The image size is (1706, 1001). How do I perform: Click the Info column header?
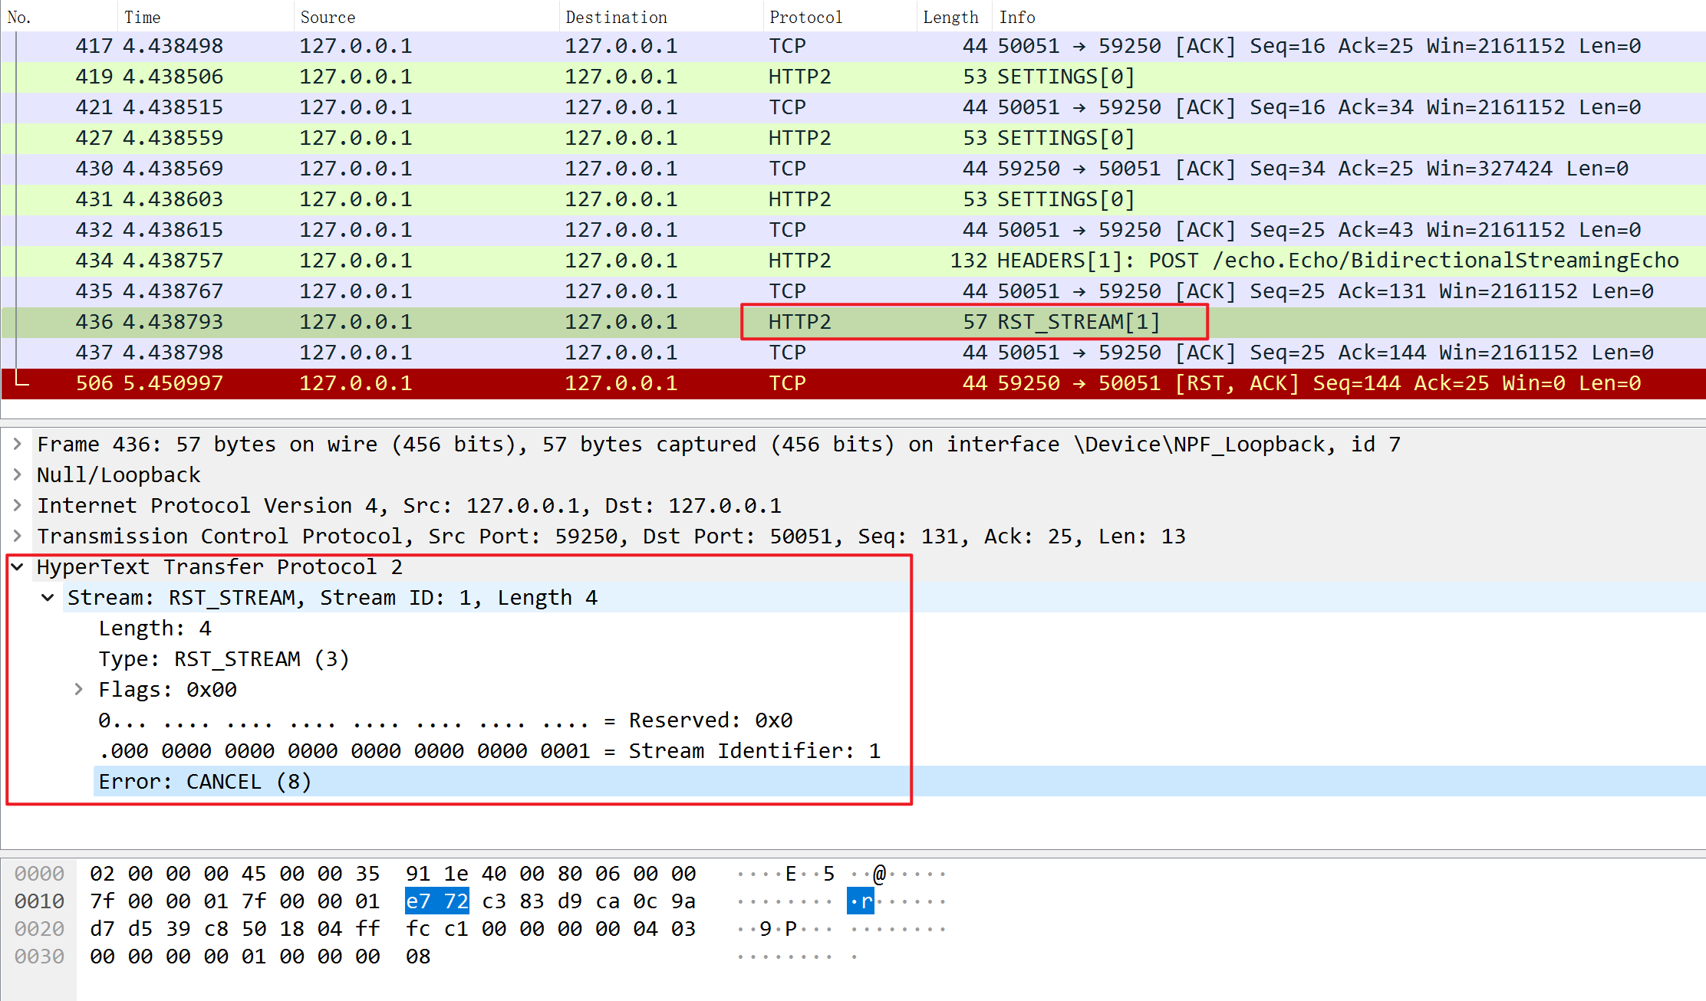coord(1017,17)
